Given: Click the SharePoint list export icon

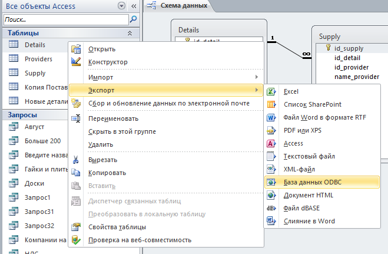Looking at the screenshot, I should 271,105.
